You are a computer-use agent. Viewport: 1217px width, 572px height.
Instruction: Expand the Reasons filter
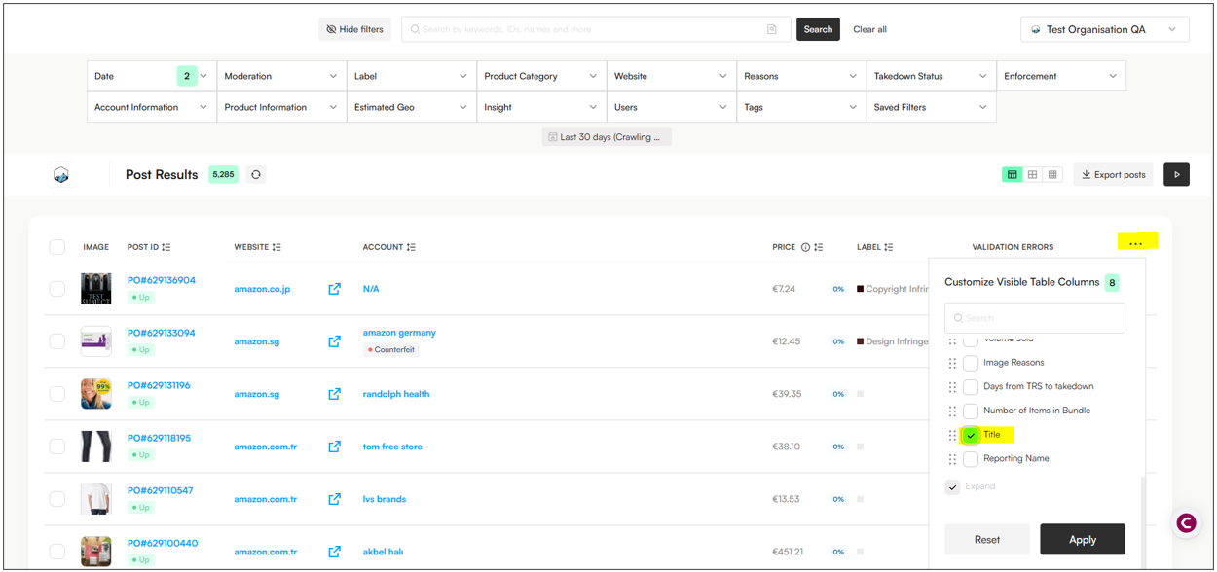tap(801, 76)
